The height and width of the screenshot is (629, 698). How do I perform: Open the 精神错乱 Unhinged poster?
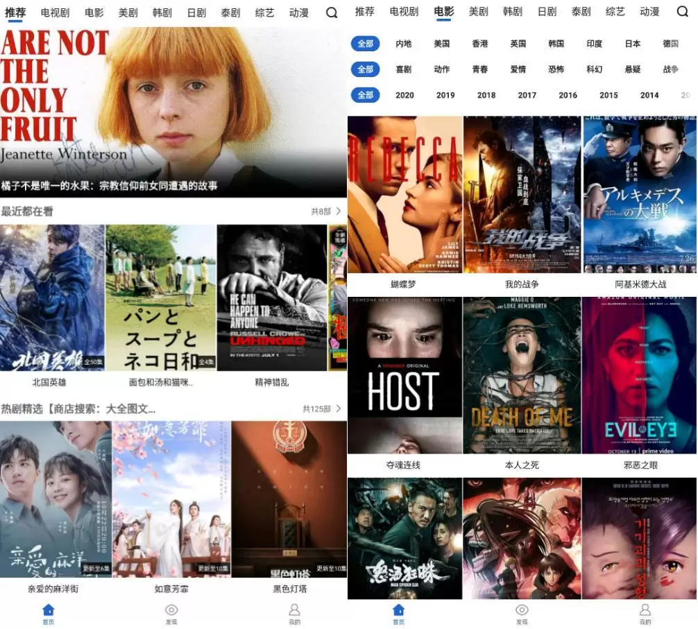click(x=272, y=298)
